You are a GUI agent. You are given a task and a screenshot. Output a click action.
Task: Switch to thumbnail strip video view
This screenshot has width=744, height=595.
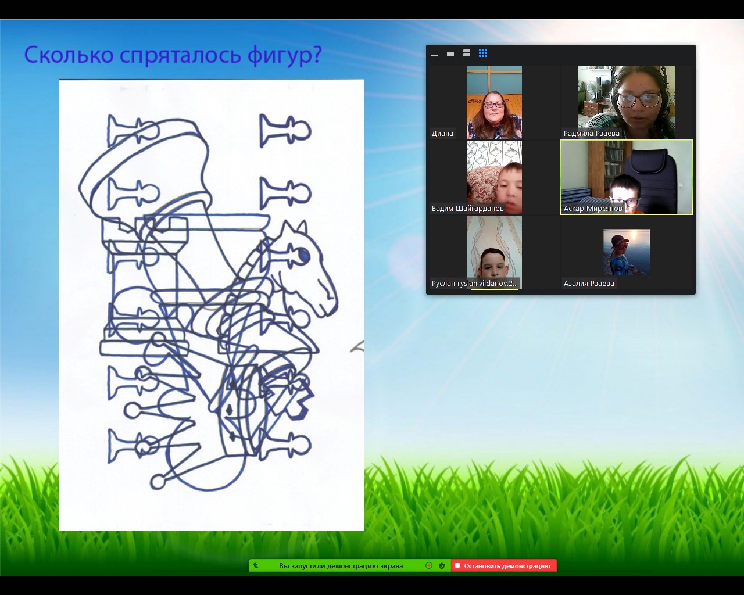(x=467, y=53)
